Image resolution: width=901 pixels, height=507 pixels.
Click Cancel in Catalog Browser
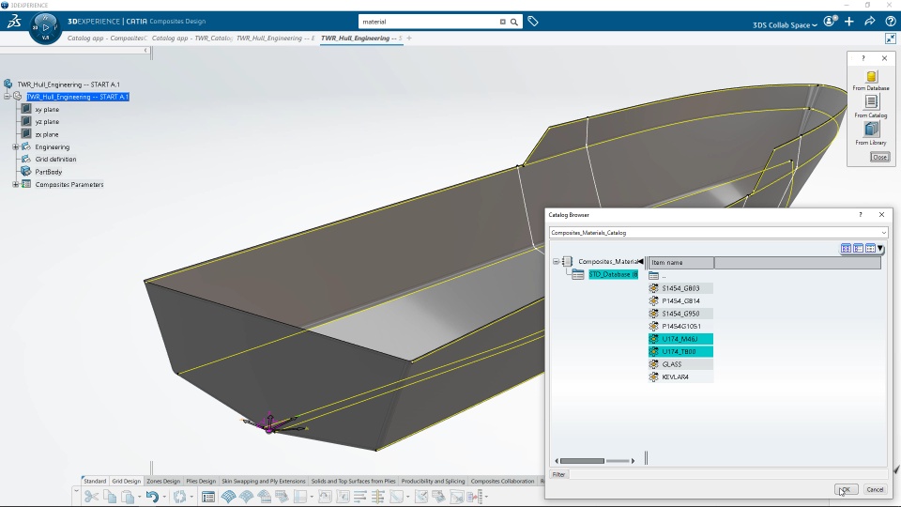pyautogui.click(x=875, y=489)
